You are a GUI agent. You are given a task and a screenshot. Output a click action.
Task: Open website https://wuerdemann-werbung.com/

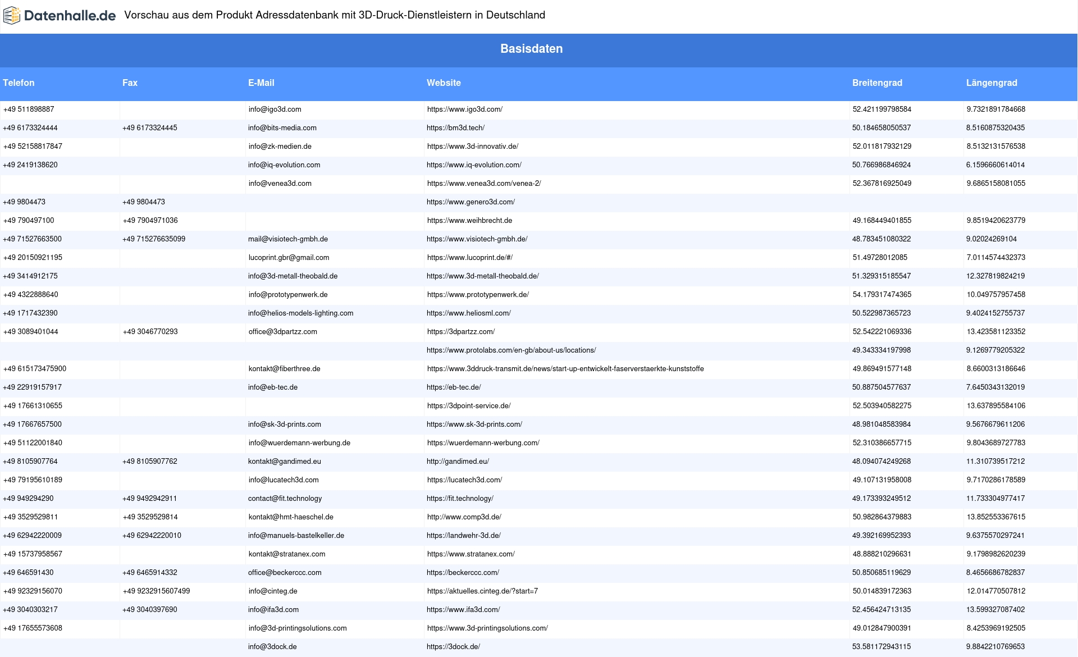pyautogui.click(x=483, y=443)
